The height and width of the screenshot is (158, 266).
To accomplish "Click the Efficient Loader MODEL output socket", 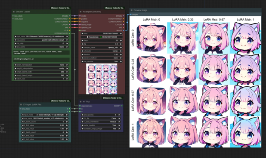I will pos(70,16).
